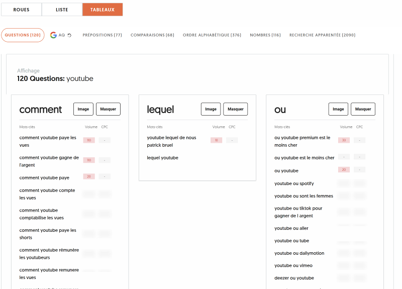Click Image button in comment card
This screenshot has width=402, height=289.
coord(83,109)
